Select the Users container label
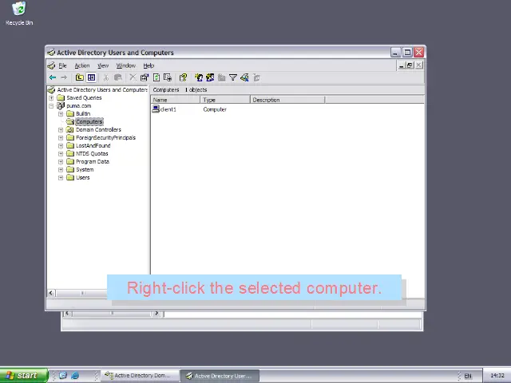 point(83,177)
